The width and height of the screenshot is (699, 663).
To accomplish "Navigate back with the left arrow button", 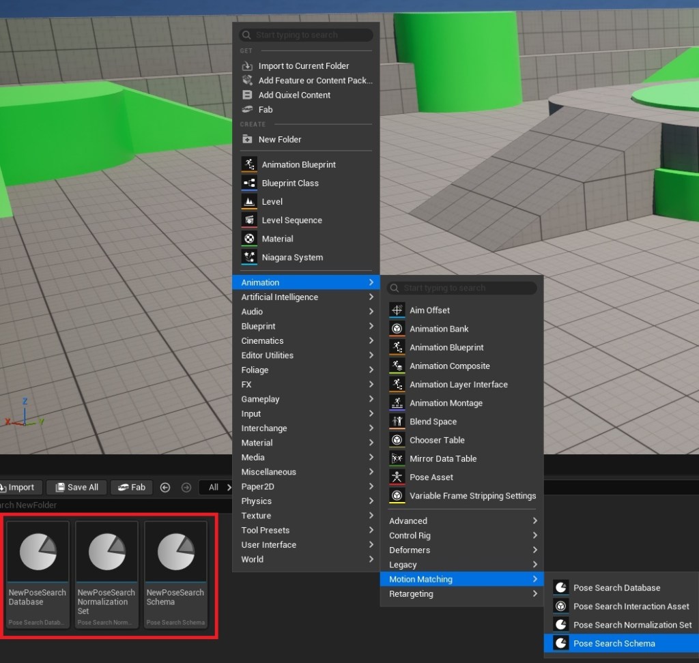I will [x=165, y=487].
